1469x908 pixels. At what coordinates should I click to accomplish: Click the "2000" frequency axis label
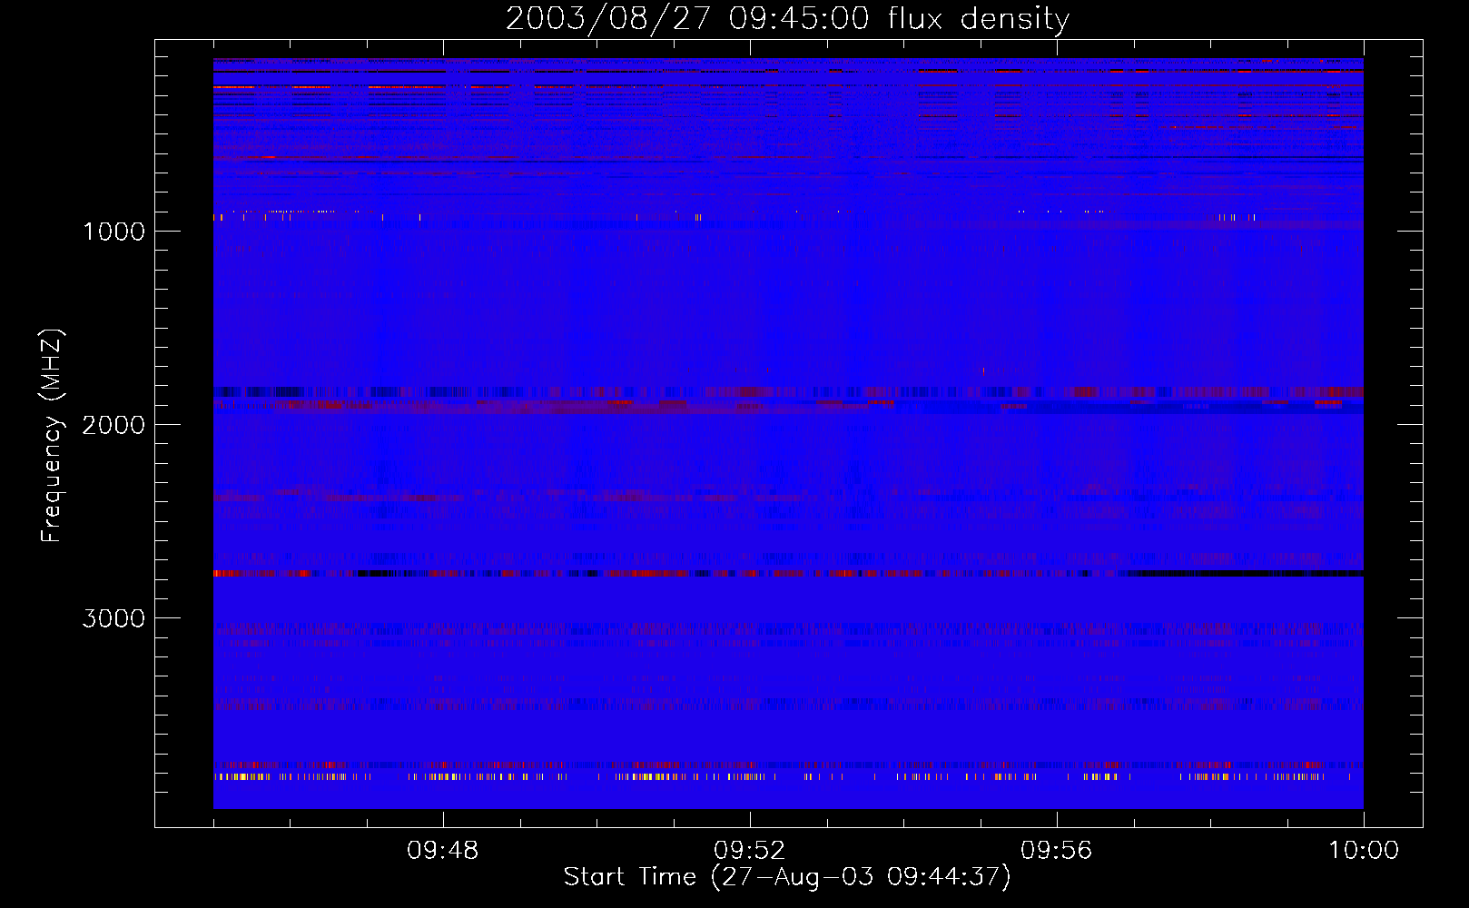[113, 425]
